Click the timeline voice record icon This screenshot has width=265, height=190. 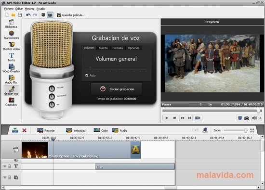click(205, 130)
